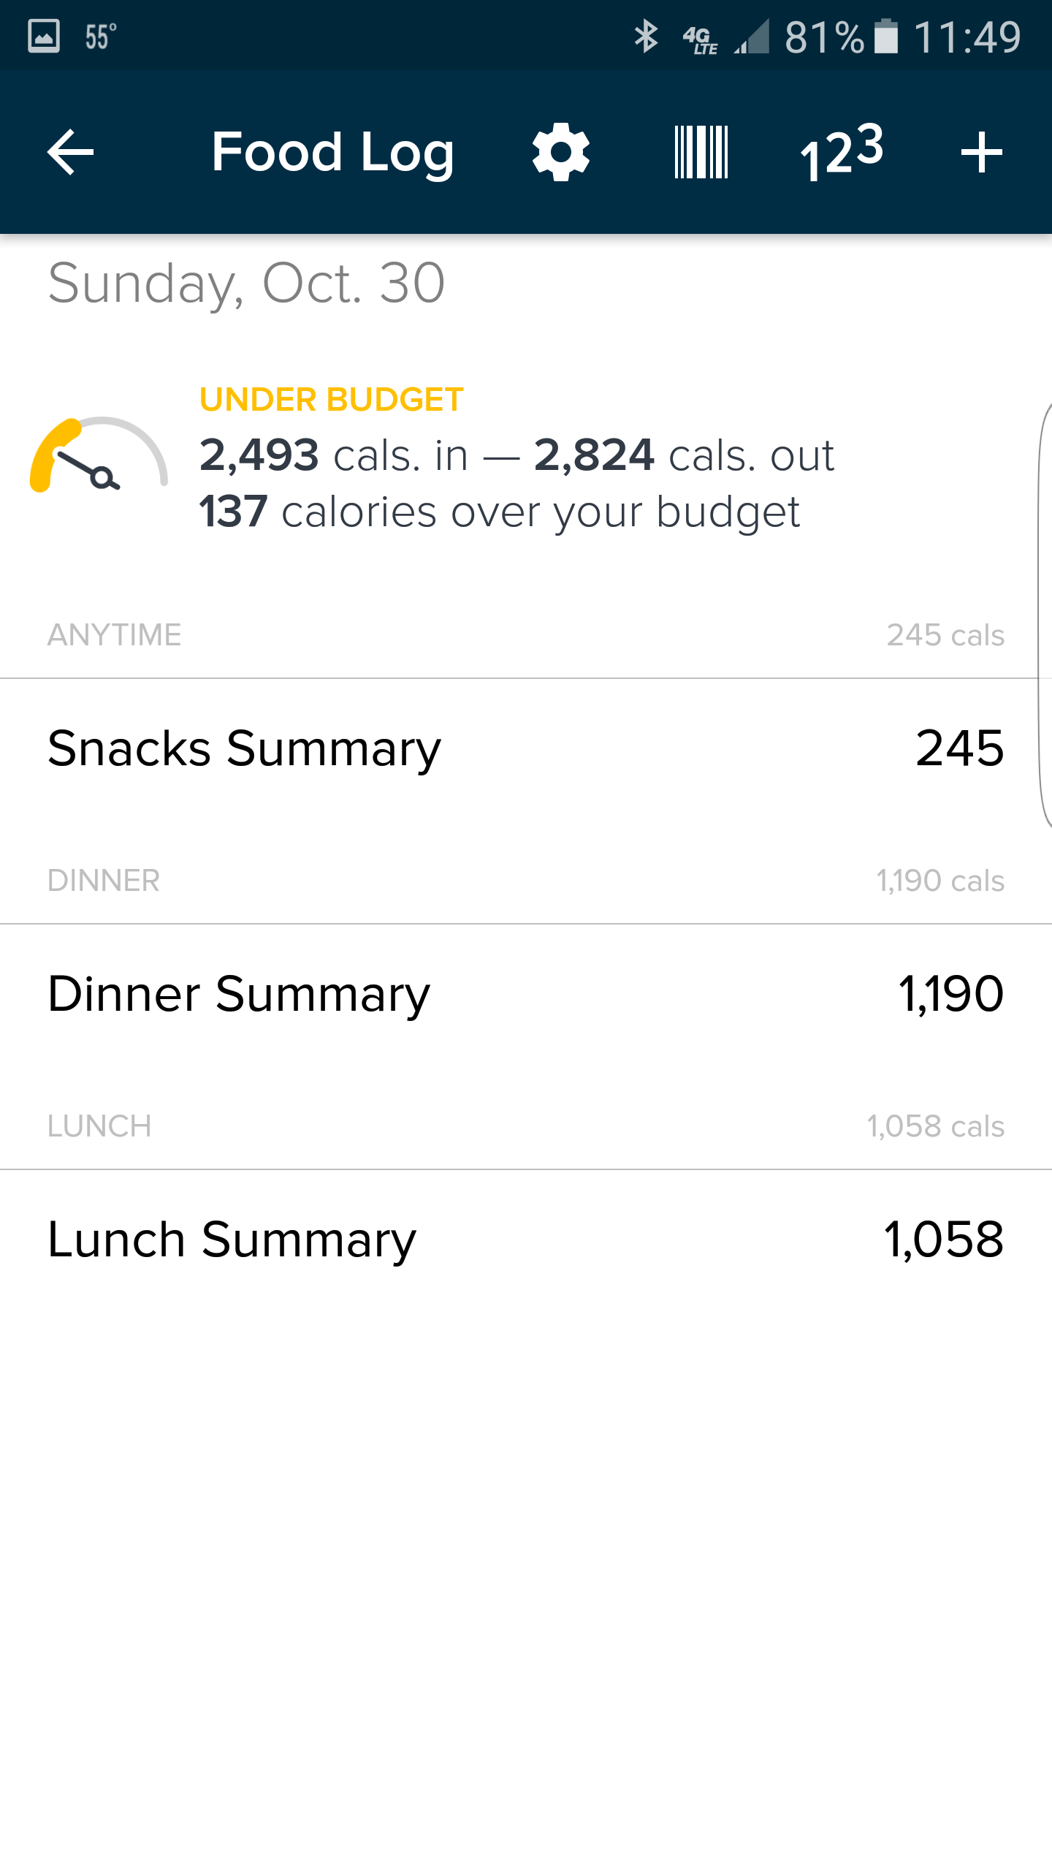Add a new food with plus icon
This screenshot has height=1871, width=1052.
[x=981, y=152]
